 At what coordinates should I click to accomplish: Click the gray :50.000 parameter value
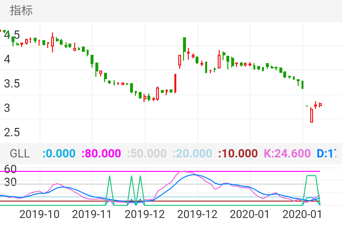tap(147, 154)
